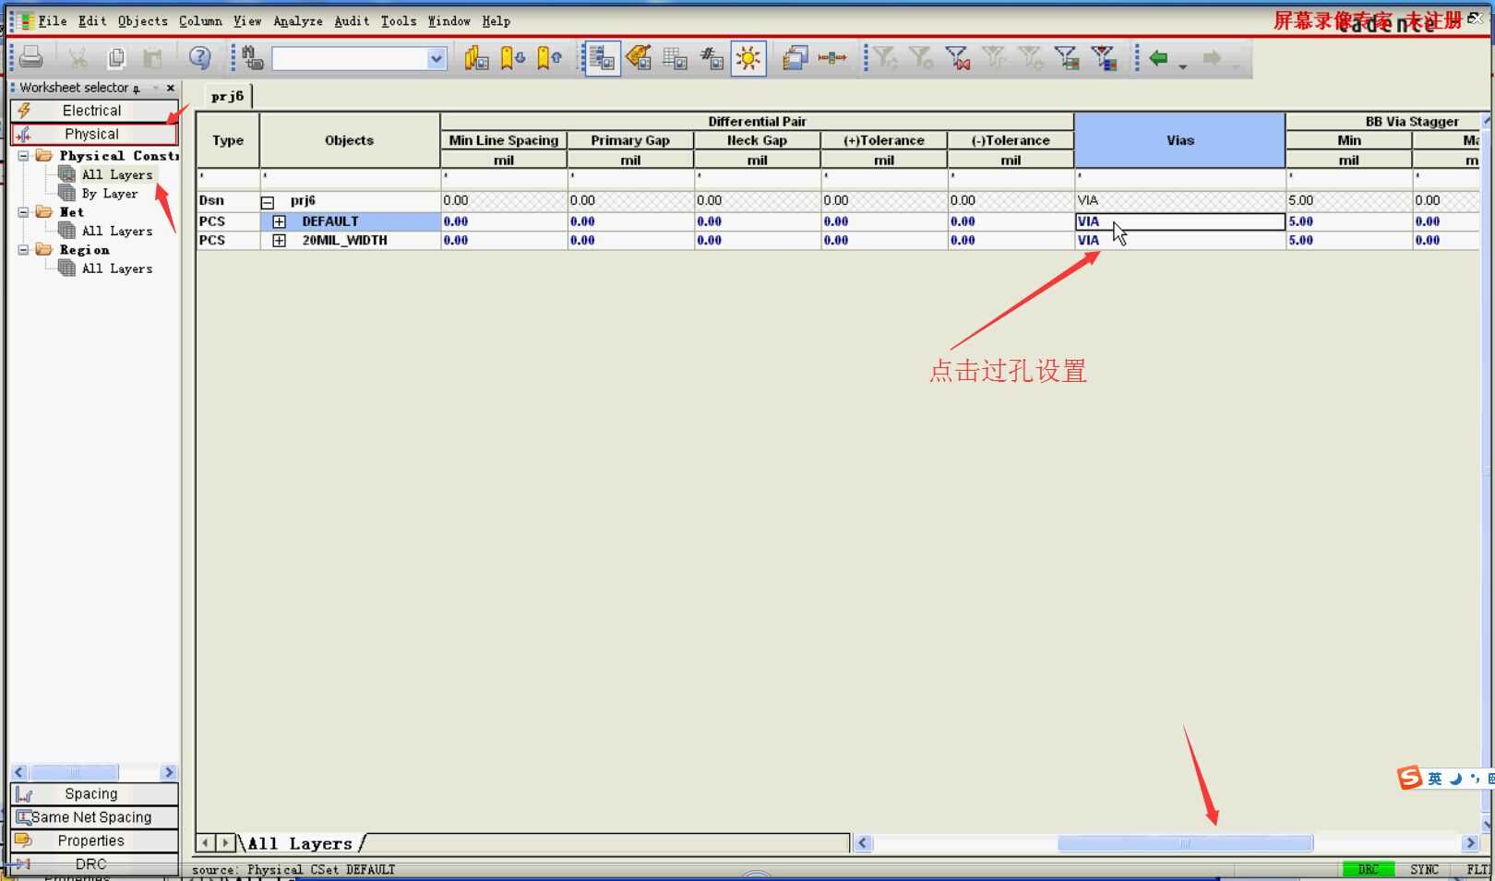The width and height of the screenshot is (1495, 881).
Task: Select All Layers under Physical Constraint Set
Action: click(117, 174)
